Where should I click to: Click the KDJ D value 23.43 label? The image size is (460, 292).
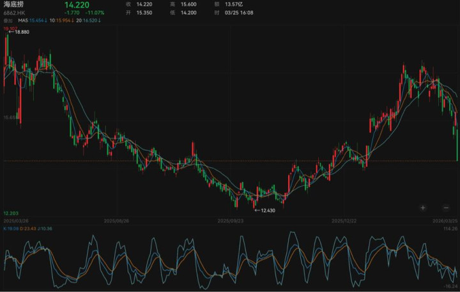pyautogui.click(x=29, y=228)
